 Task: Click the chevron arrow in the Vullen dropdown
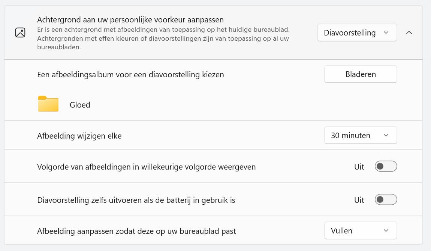(386, 230)
